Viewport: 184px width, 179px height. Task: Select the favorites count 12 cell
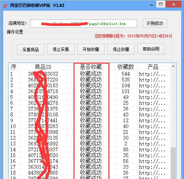[126, 120]
